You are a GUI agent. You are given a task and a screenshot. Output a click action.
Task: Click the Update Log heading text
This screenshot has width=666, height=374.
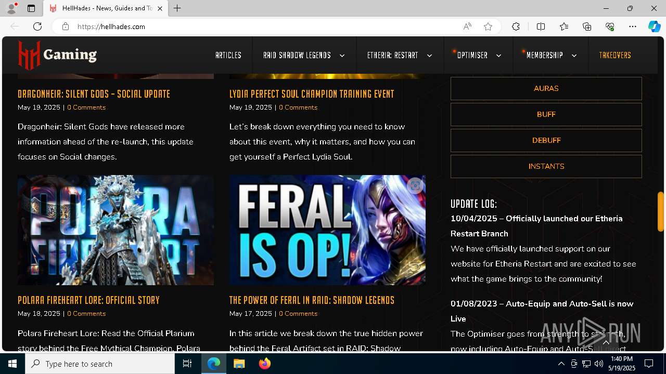[473, 204]
